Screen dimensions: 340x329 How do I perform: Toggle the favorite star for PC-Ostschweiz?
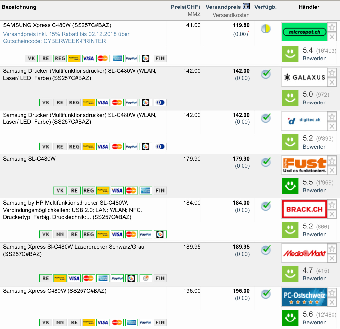(332, 293)
